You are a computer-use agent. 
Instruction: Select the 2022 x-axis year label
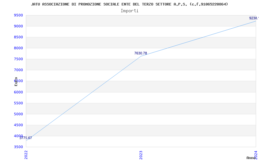[26, 155]
